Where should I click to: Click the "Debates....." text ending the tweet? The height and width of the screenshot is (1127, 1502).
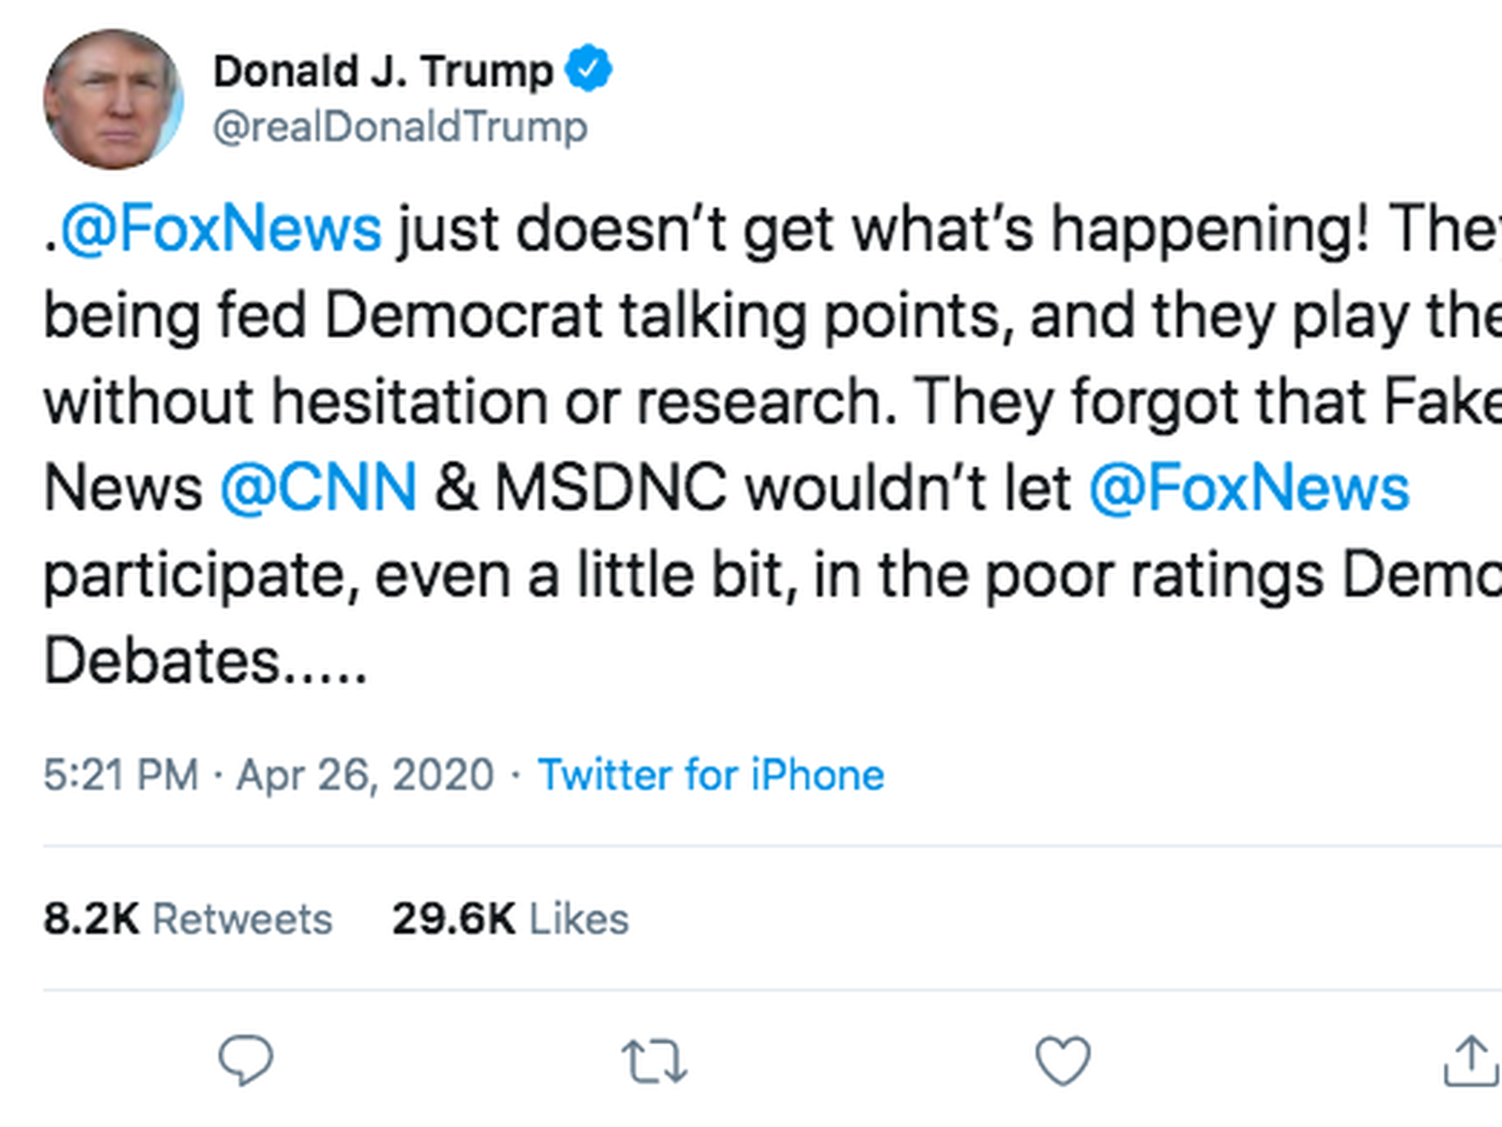tap(205, 661)
